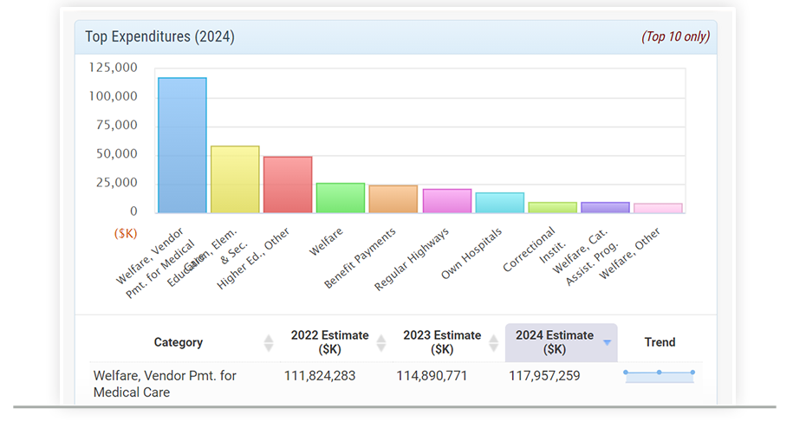Sort by the 2023 Estimate ($K) header
The width and height of the screenshot is (793, 428).
click(442, 342)
